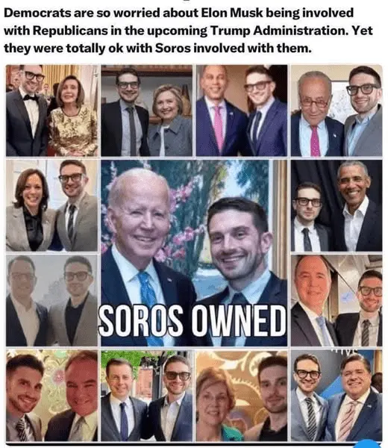The width and height of the screenshot is (388, 448).
Task: Open photo with man in pink striped tie
Action: [x=337, y=396]
